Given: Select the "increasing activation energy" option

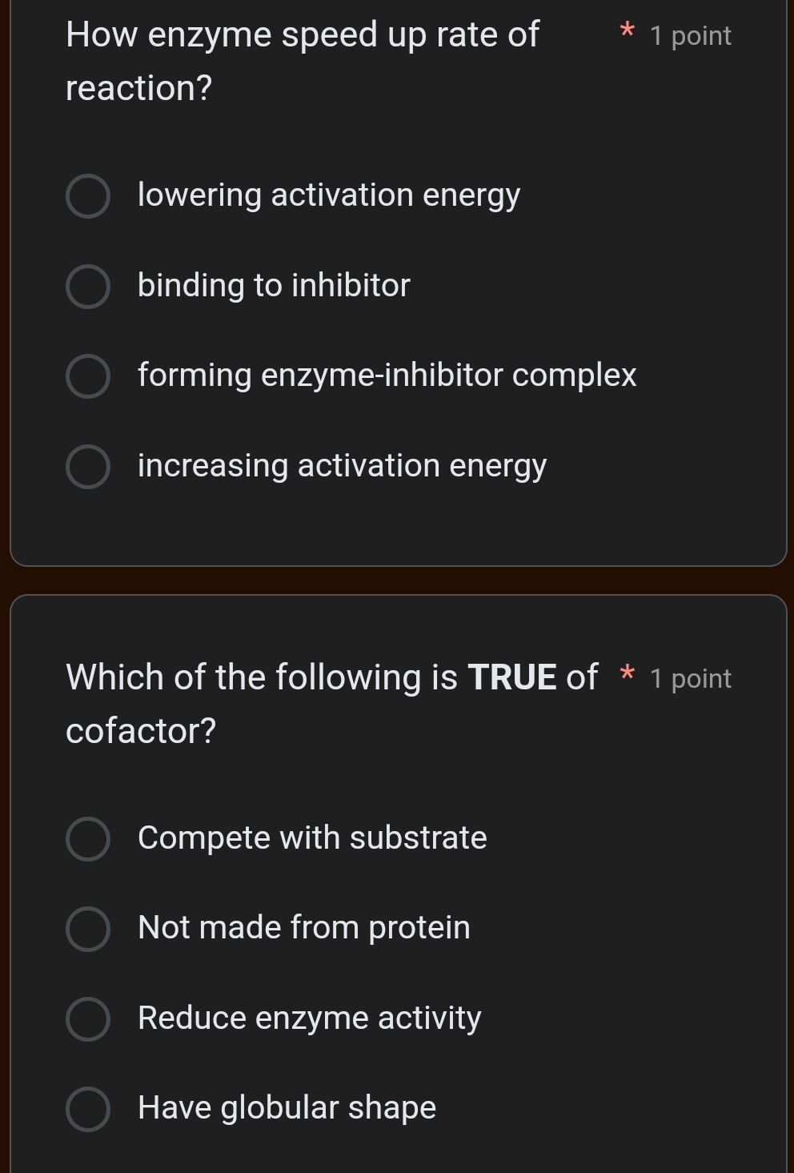Looking at the screenshot, I should [x=342, y=465].
